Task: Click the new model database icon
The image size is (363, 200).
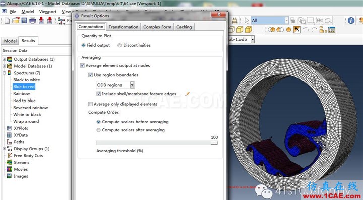Action: 7,21
